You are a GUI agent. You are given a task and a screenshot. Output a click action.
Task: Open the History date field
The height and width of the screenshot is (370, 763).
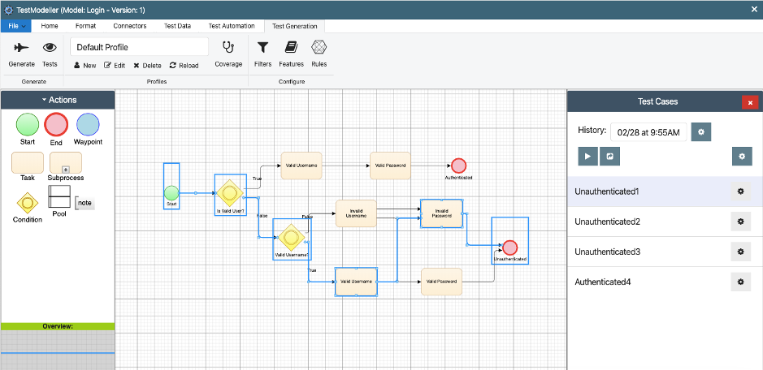pos(648,131)
